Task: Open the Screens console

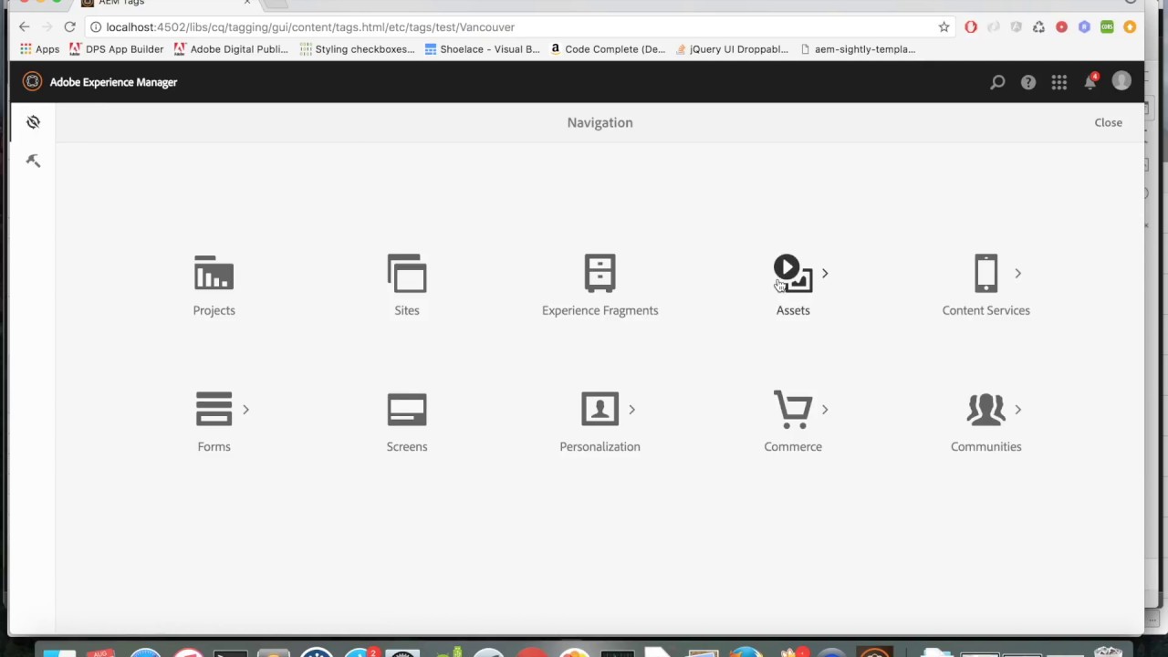Action: click(x=407, y=422)
